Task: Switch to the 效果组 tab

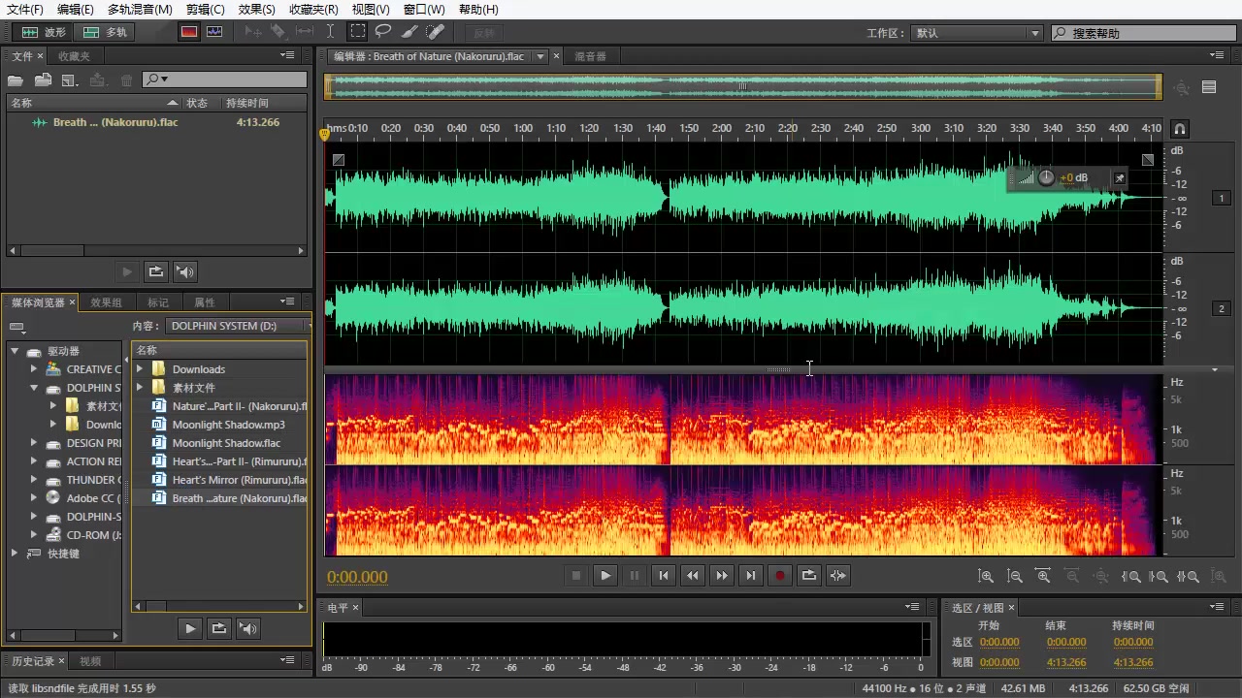Action: point(106,302)
